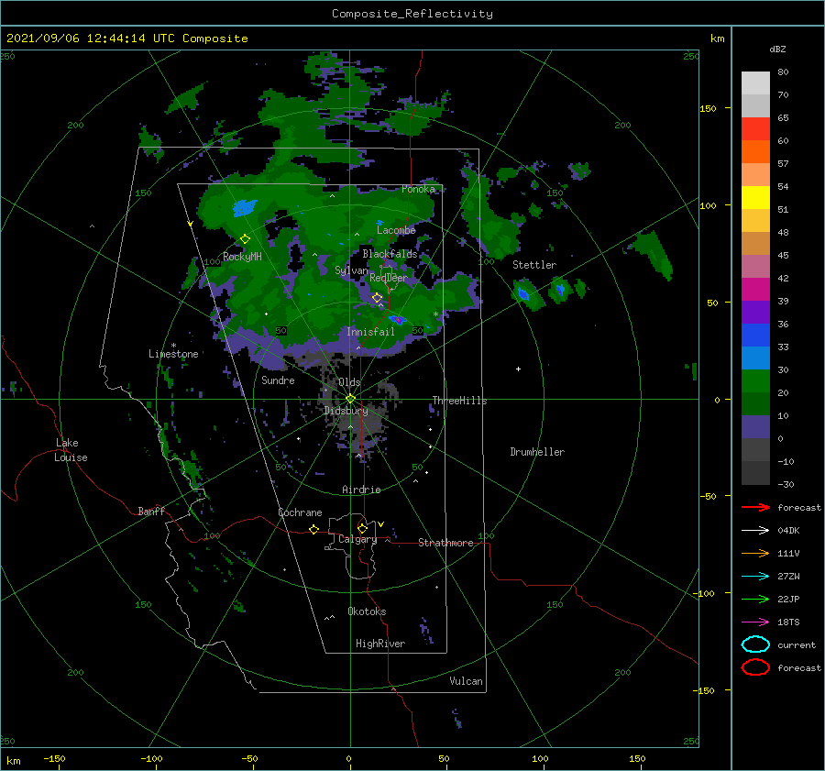
Task: Choose the green 22JP arrow legend icon
Action: coord(755,599)
